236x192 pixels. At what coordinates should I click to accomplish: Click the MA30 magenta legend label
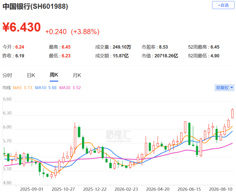pos(70,88)
